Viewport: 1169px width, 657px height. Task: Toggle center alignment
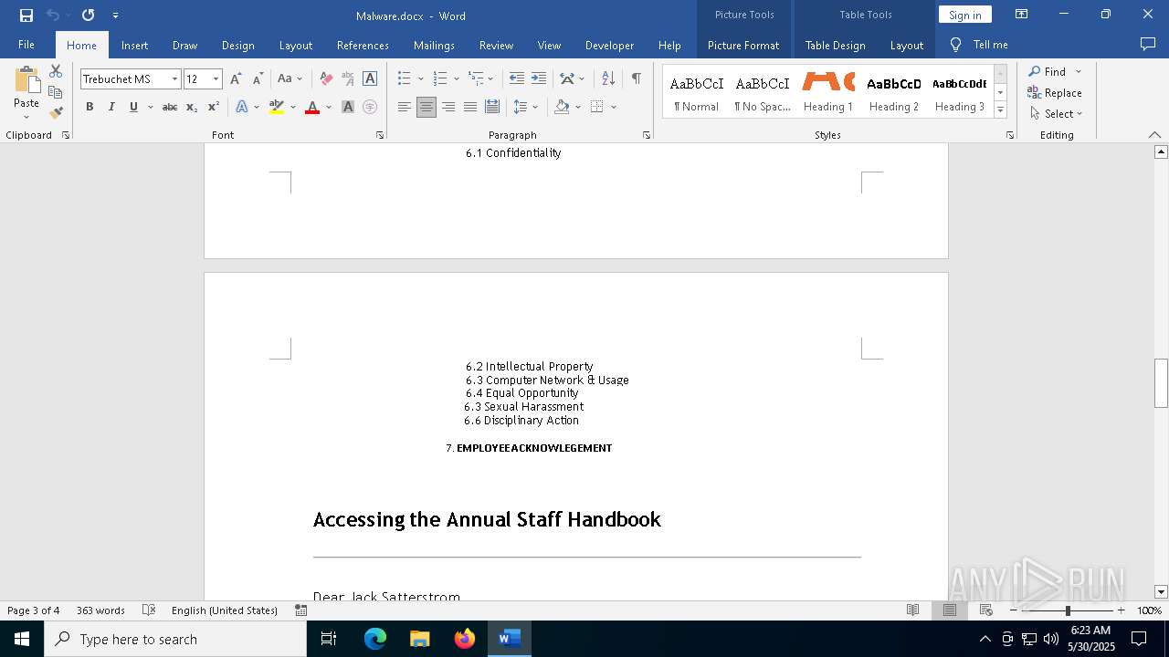point(427,107)
